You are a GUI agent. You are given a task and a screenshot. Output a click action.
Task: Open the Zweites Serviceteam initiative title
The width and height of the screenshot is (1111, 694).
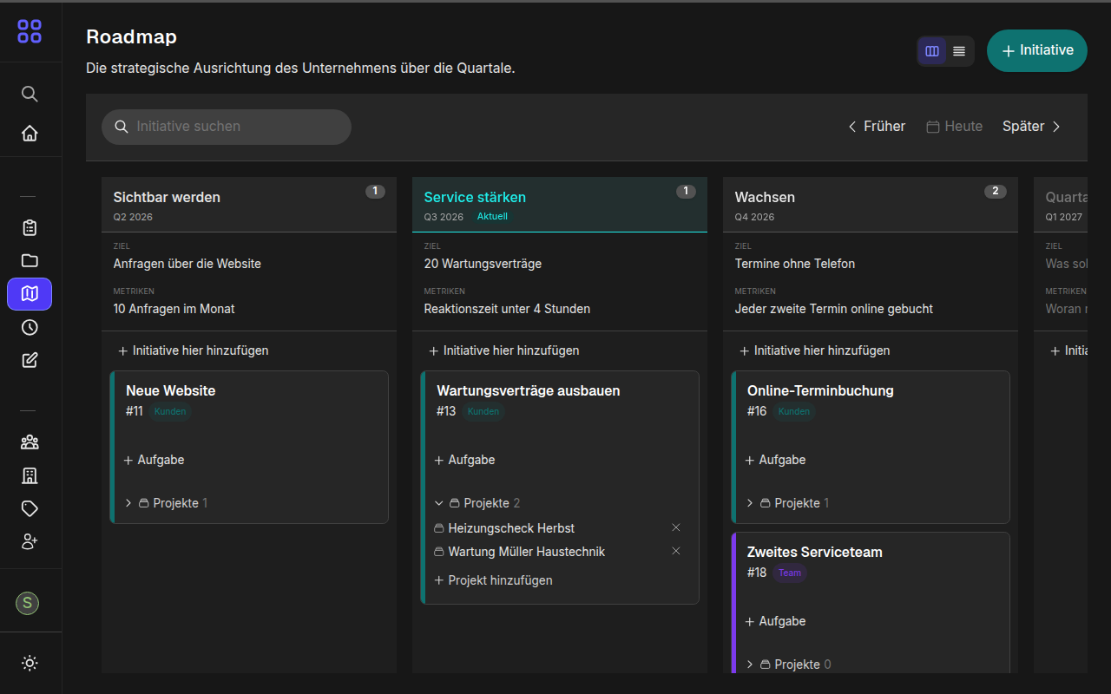pyautogui.click(x=814, y=553)
